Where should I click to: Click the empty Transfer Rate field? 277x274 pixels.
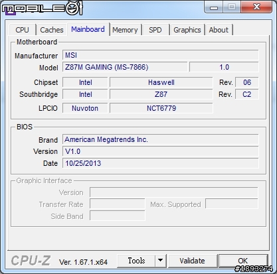coord(118,204)
